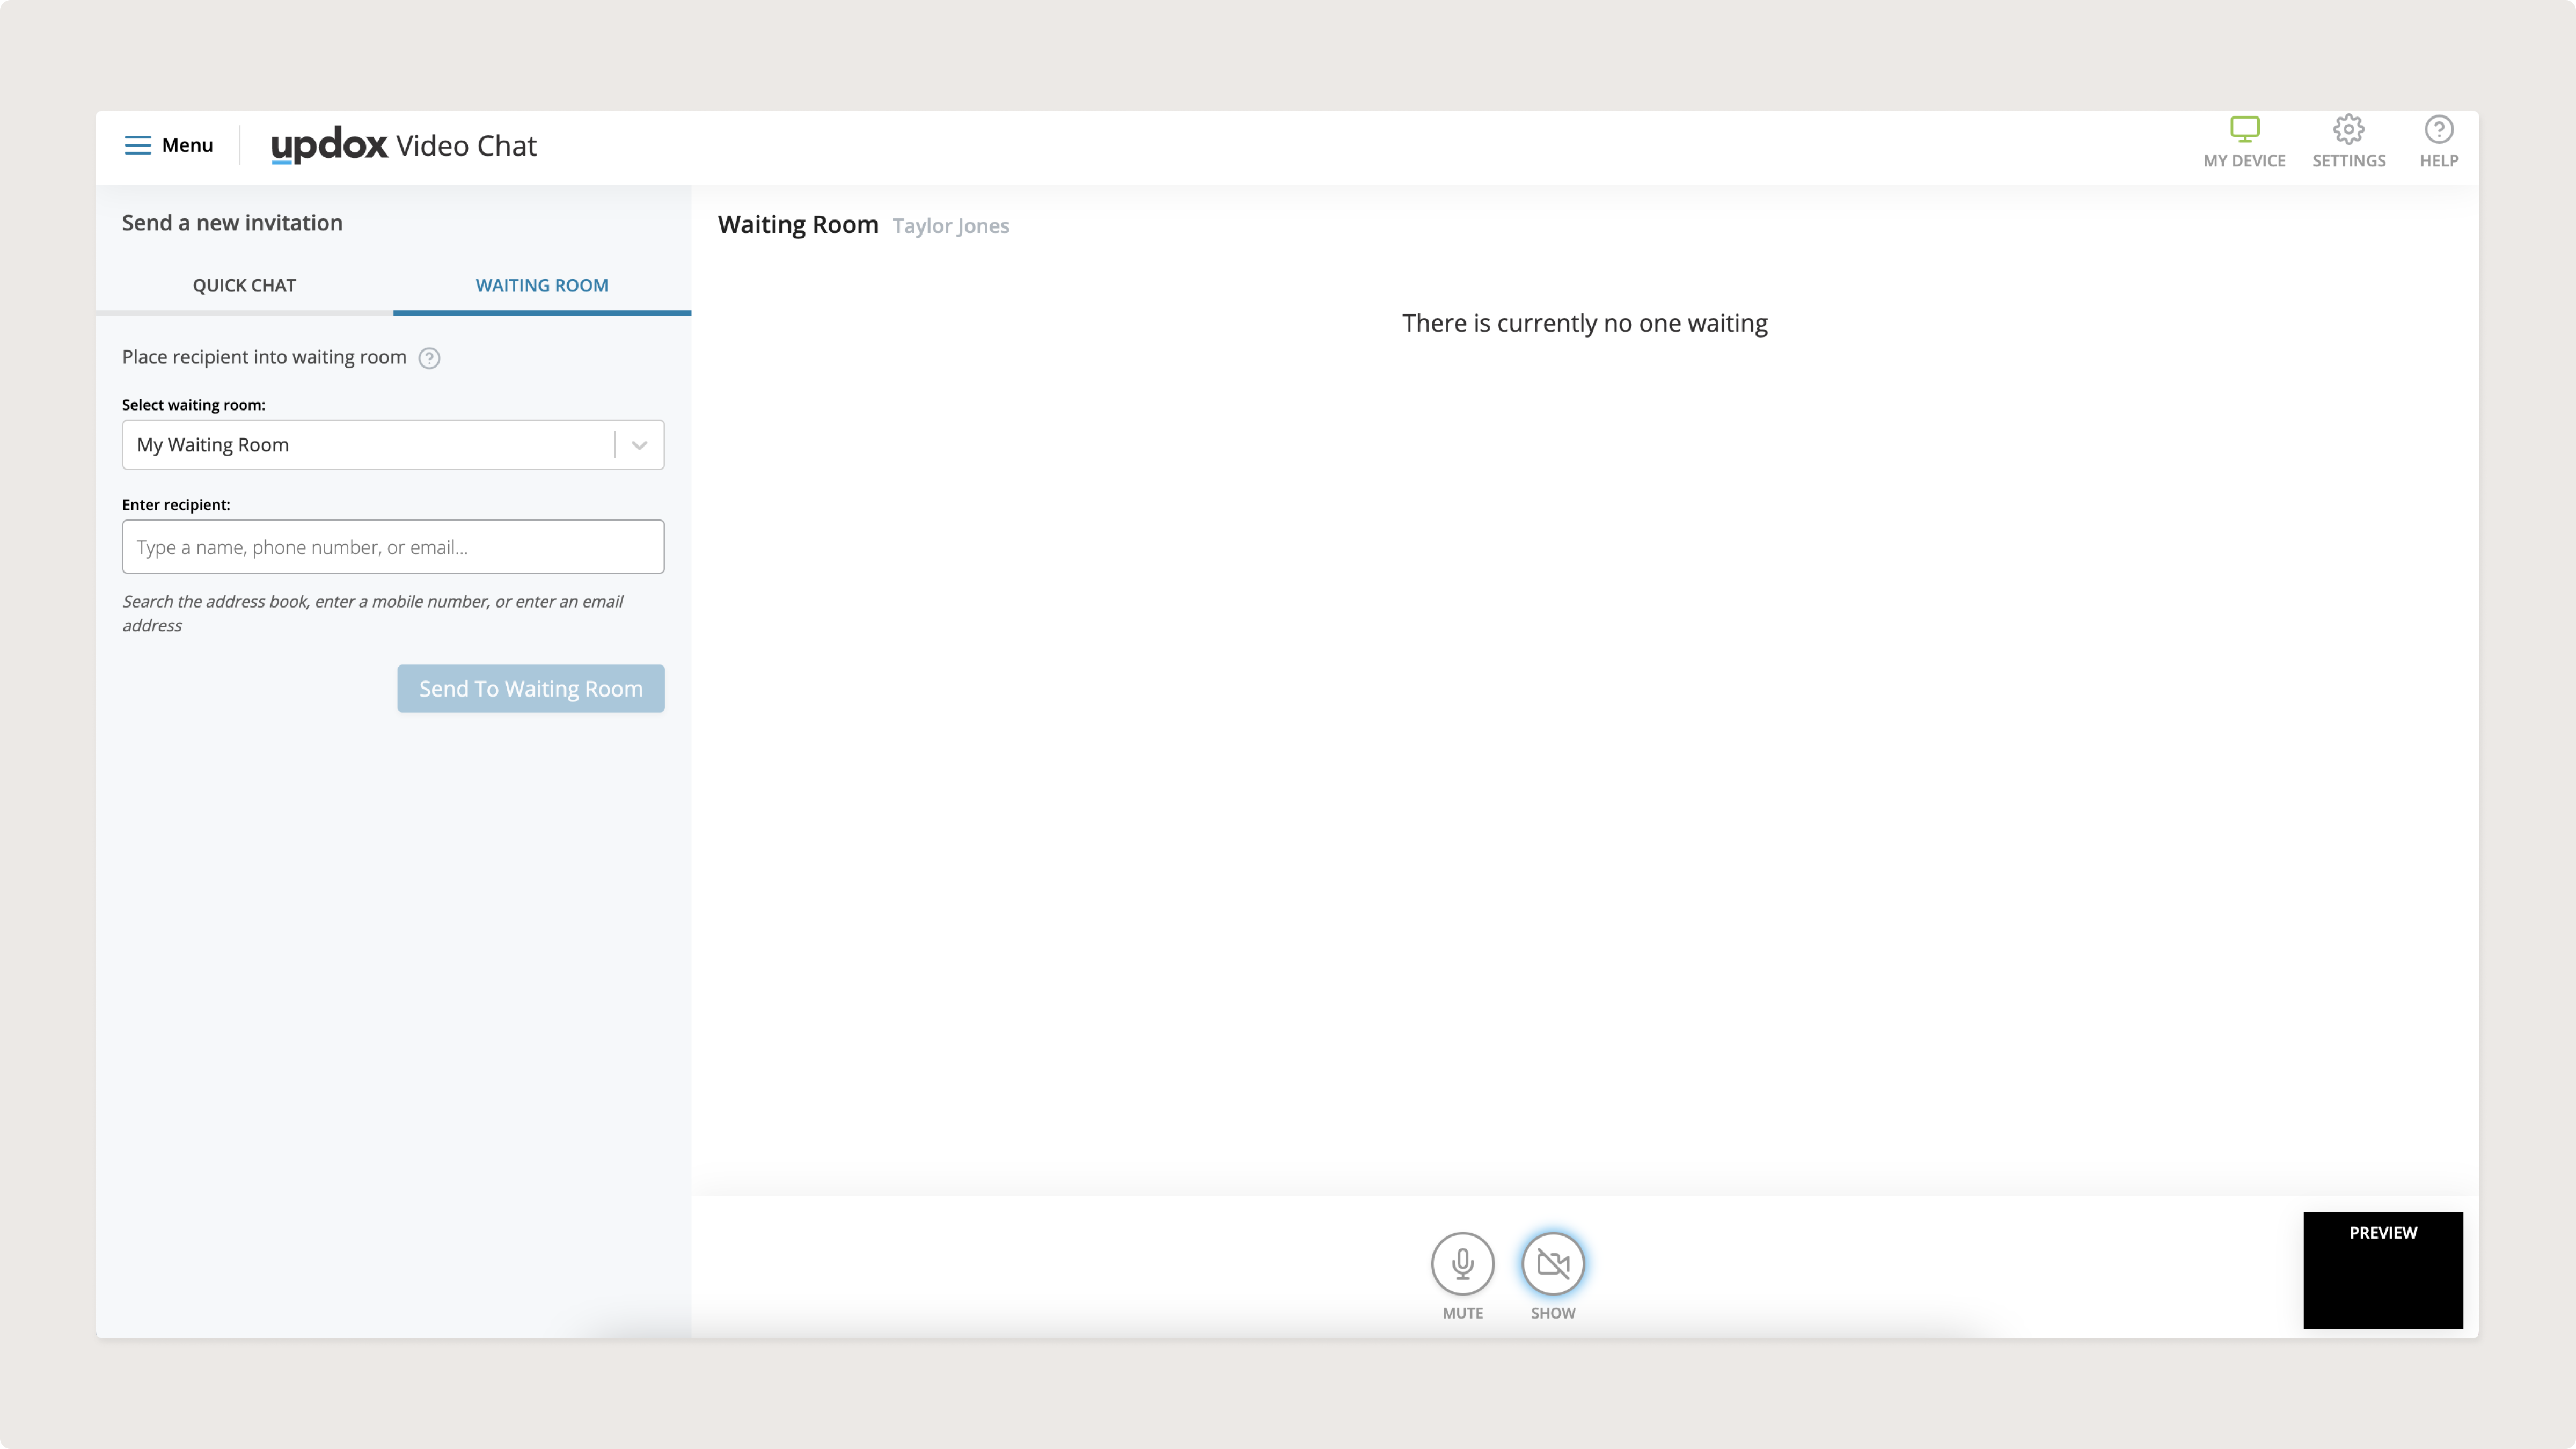Click the Help question mark icon
Image resolution: width=2576 pixels, height=1449 pixels.
pyautogui.click(x=2438, y=129)
